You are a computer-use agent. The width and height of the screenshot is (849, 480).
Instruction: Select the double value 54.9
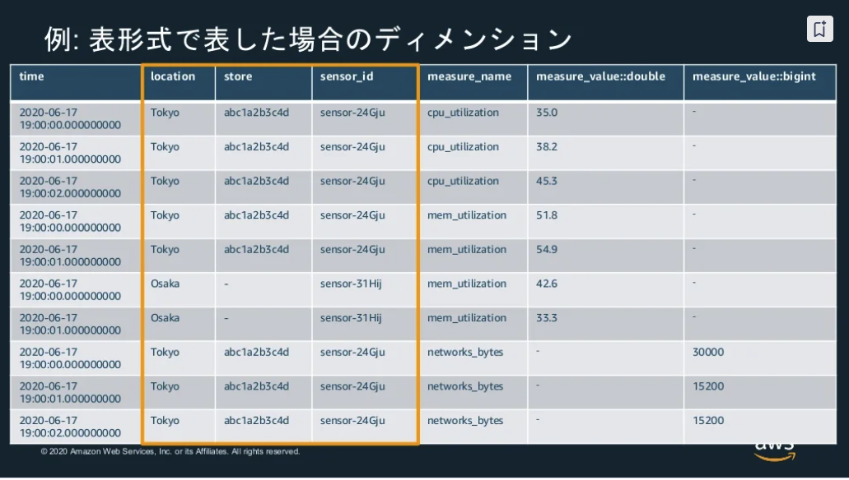click(x=546, y=249)
